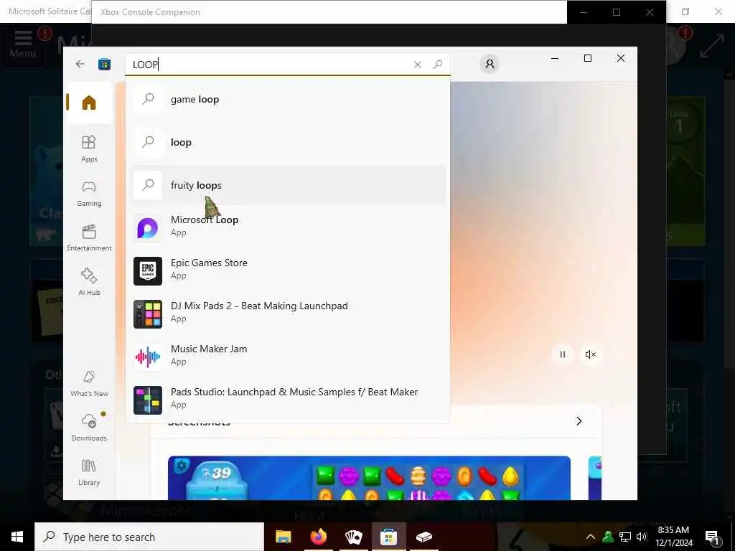Open the volume control in tray
This screenshot has height=551, width=735.
[642, 537]
